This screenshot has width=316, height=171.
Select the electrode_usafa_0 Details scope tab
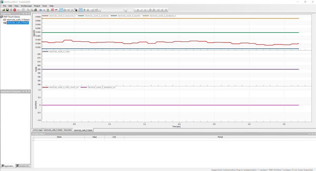[83, 130]
